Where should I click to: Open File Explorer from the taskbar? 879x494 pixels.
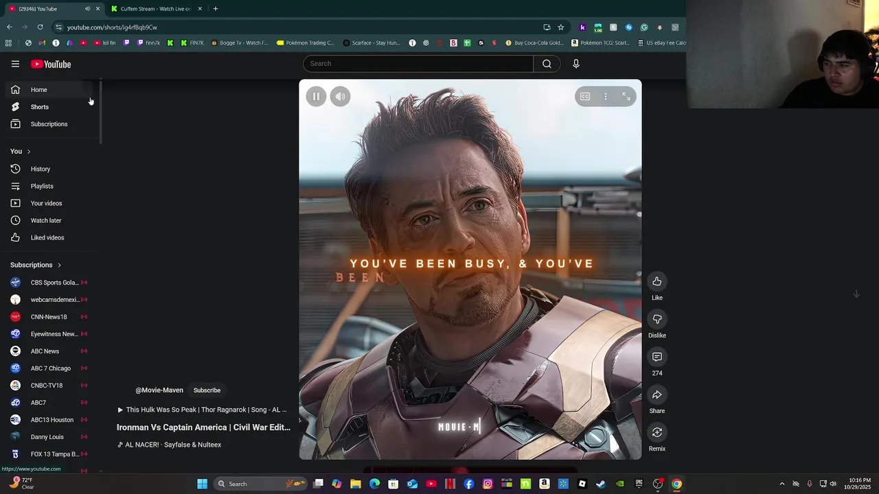click(x=356, y=484)
